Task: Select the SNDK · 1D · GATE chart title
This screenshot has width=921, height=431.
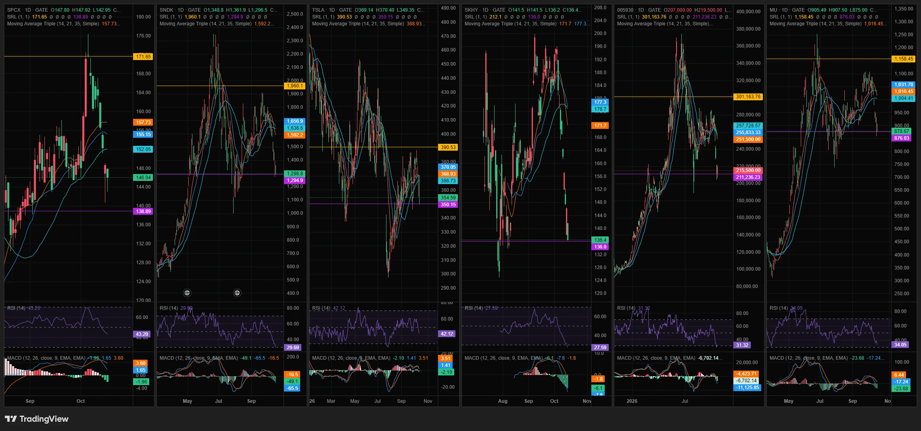Action: [x=180, y=10]
